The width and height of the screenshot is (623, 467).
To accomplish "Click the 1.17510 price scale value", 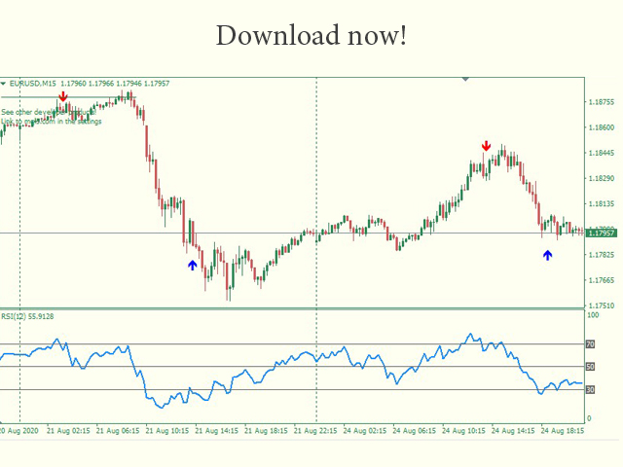I will [602, 305].
